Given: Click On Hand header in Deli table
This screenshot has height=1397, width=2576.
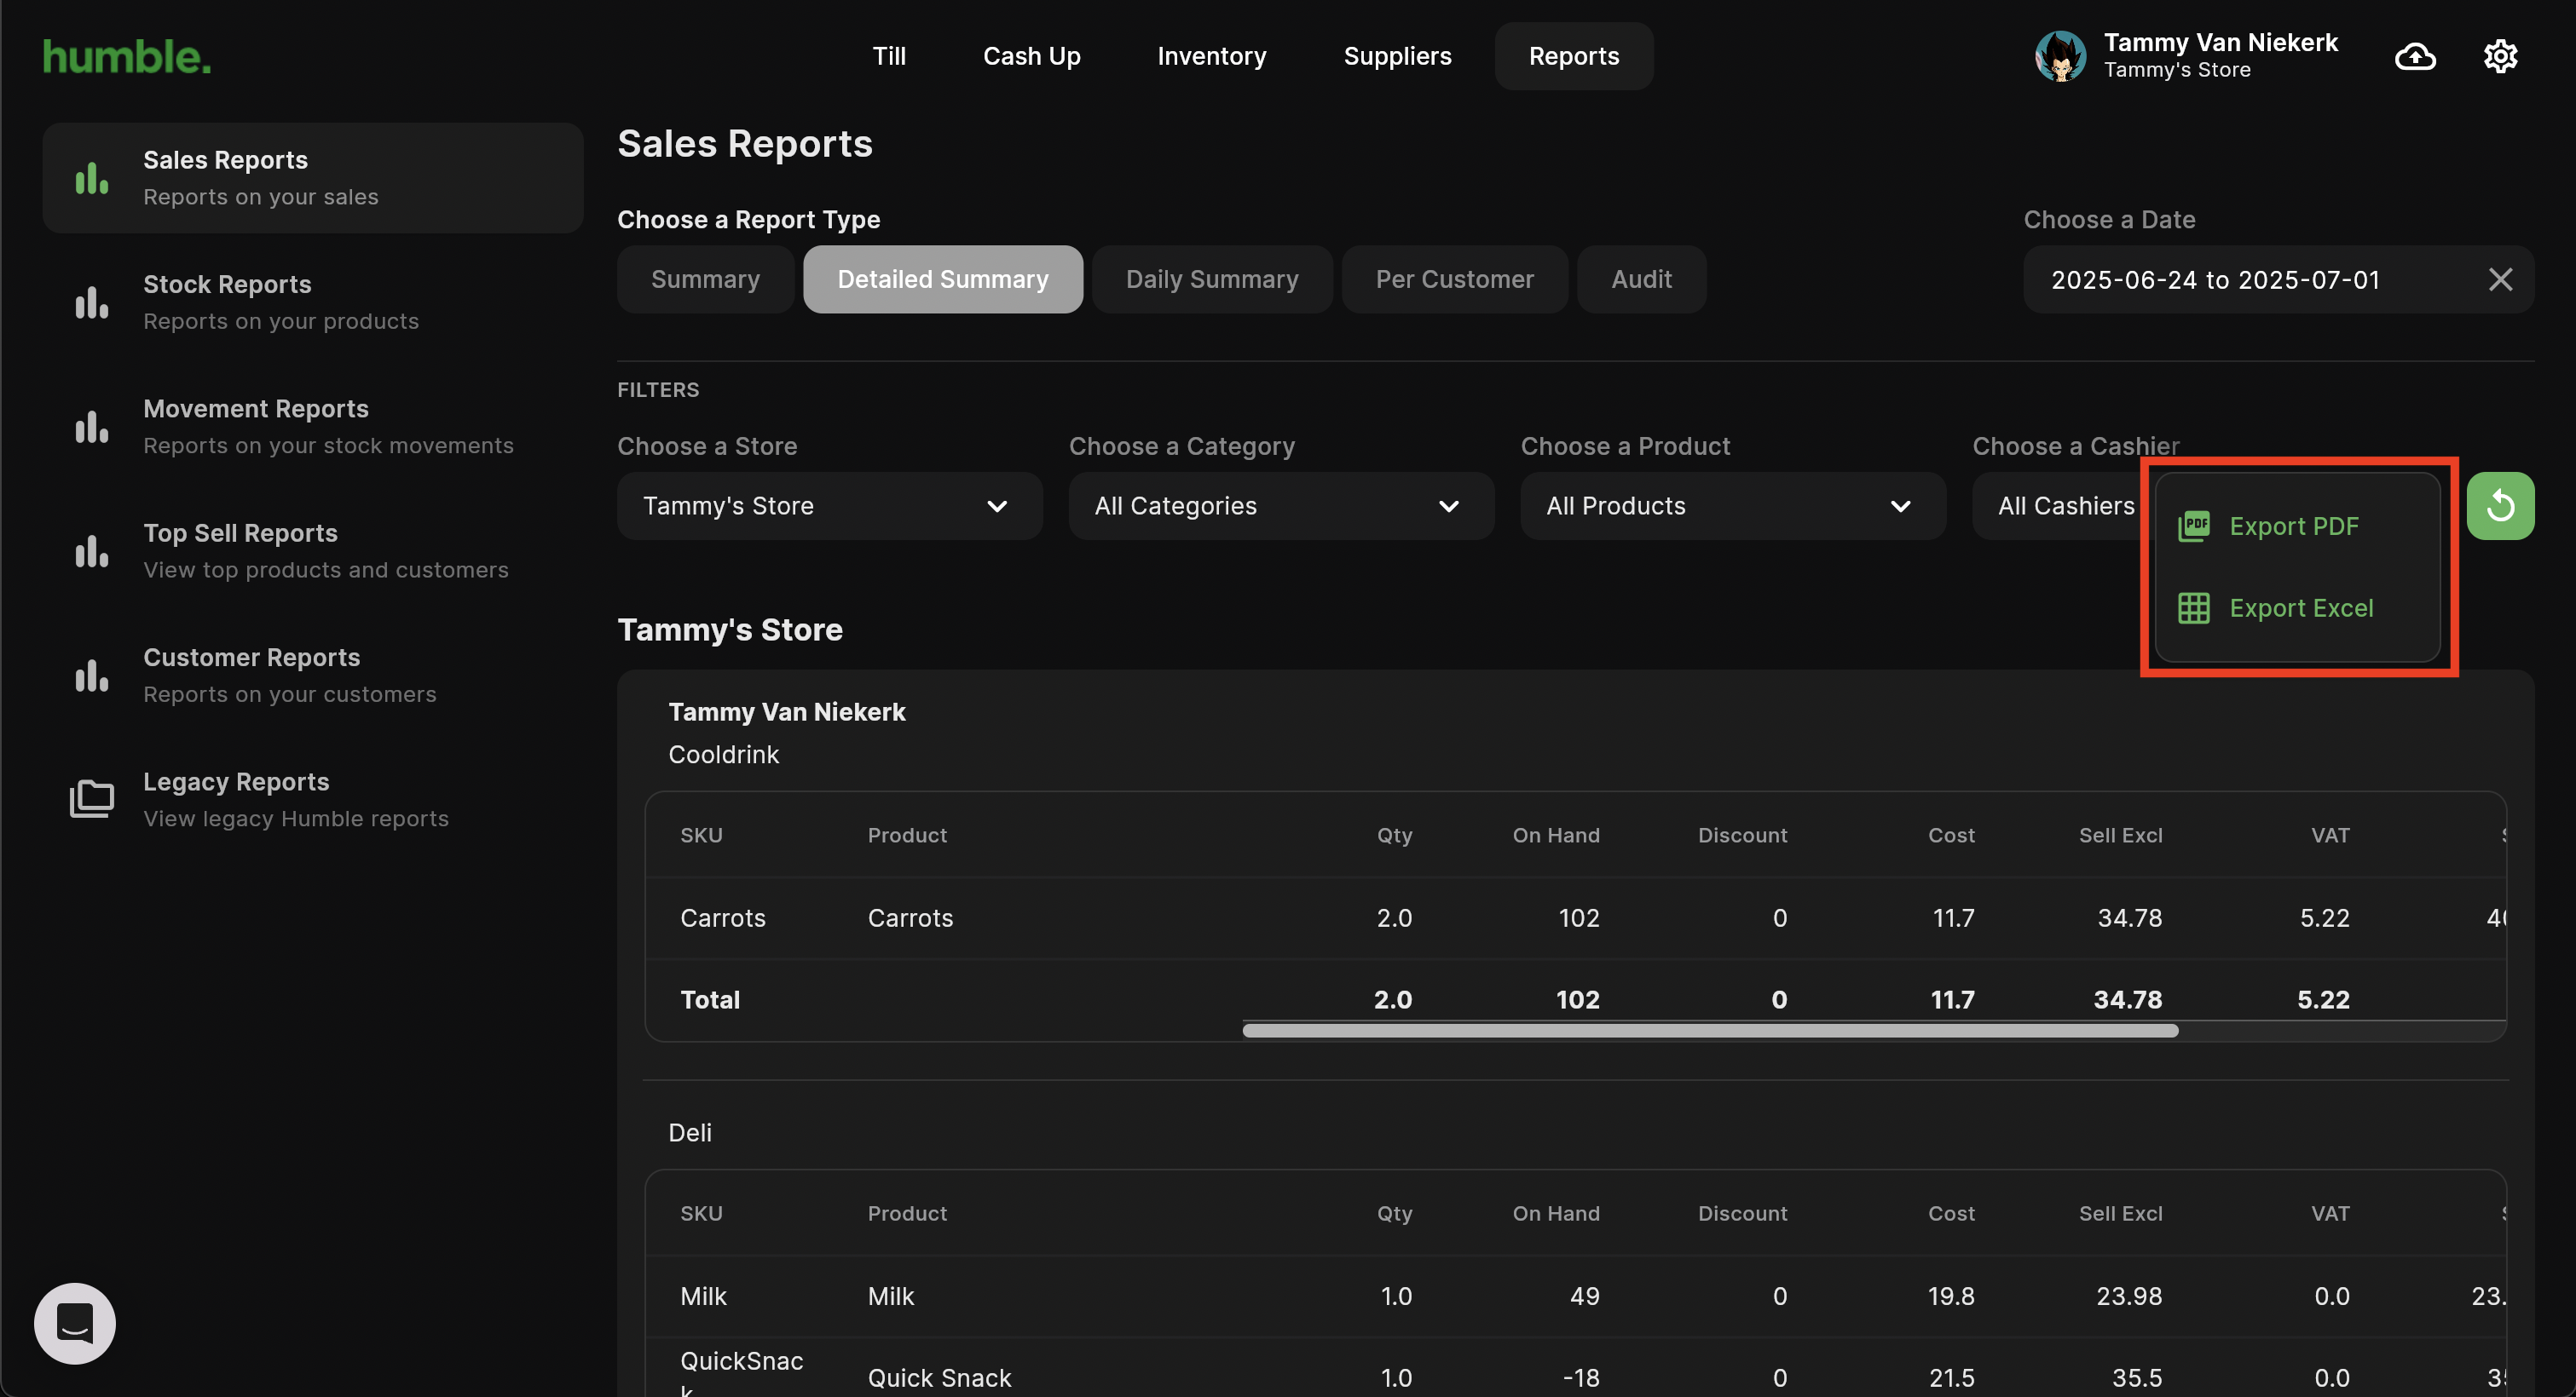Looking at the screenshot, I should pos(1556,1213).
